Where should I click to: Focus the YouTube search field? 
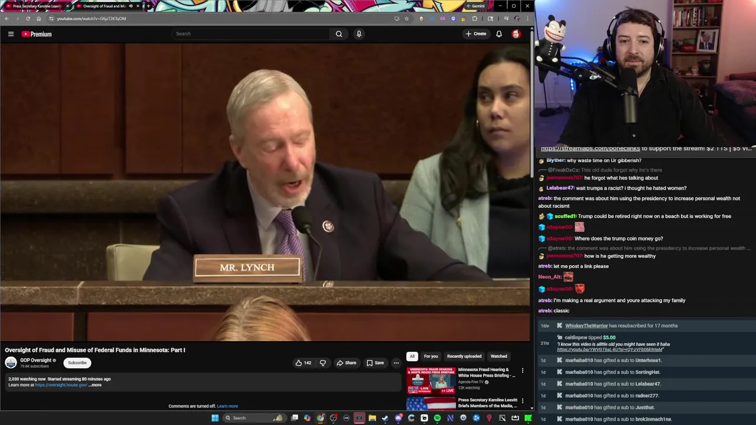tap(251, 34)
